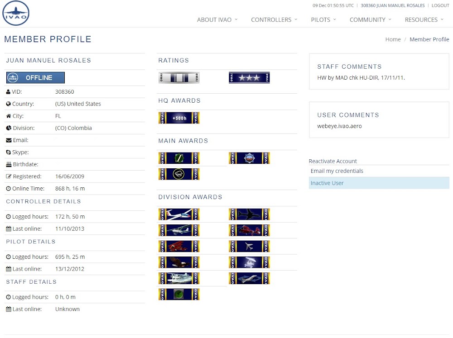The width and height of the screenshot is (453, 338).
Task: Open the glider division award badge
Action: [x=179, y=214]
